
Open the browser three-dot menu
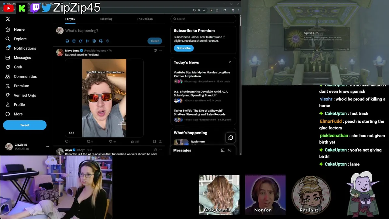(x=238, y=10)
